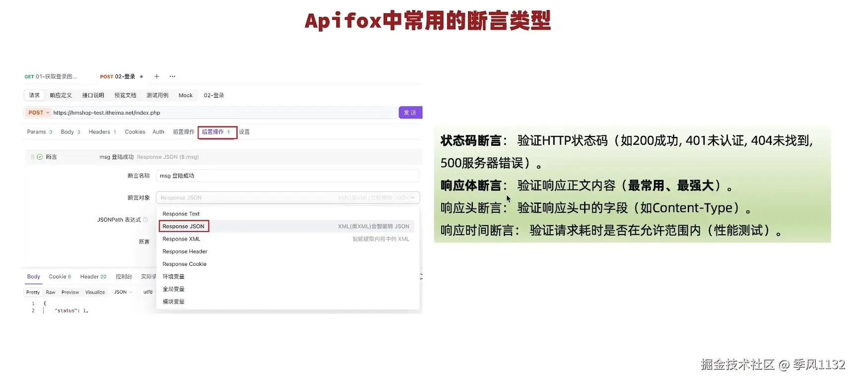
Task: Click the 断言名称 input with msg 登陆成功
Action: pyautogui.click(x=288, y=176)
